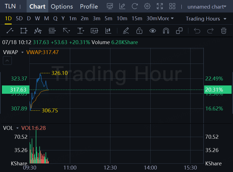Switch to the Profile tab

(x=89, y=7)
